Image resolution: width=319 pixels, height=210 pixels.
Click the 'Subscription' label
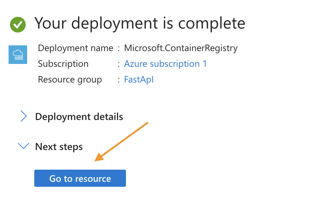(x=63, y=64)
